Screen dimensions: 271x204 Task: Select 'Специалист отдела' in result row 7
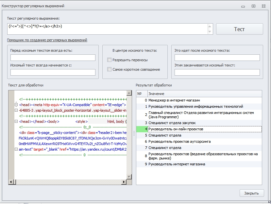199,148
